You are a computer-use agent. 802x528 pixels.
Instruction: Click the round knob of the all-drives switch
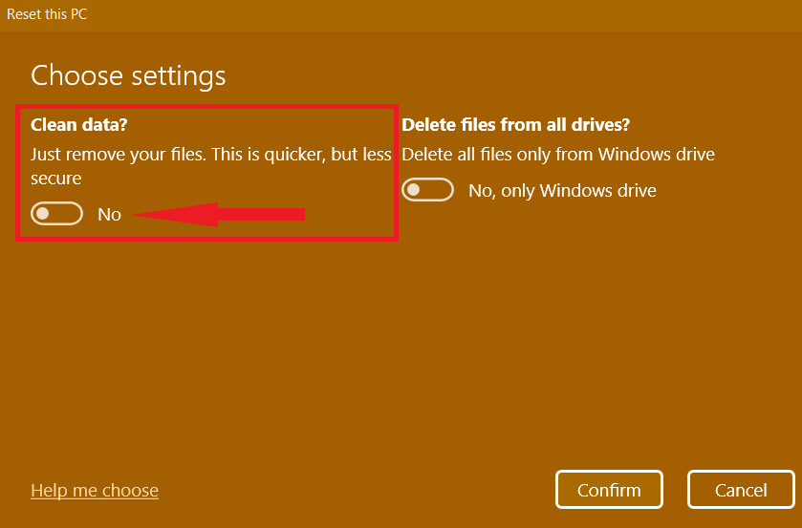point(414,190)
